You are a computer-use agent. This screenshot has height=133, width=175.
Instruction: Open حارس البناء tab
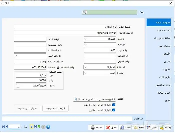point(159,77)
